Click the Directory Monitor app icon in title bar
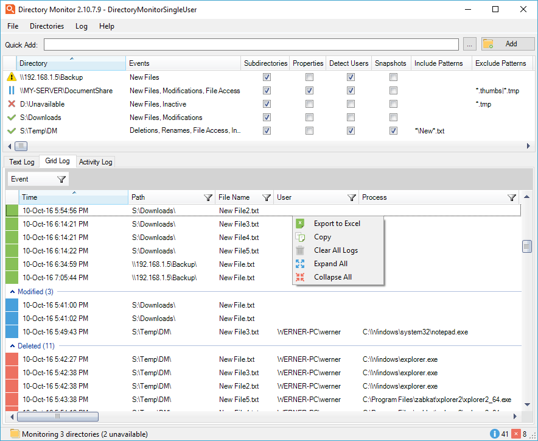Viewport: 538px width, 441px height. [x=10, y=9]
